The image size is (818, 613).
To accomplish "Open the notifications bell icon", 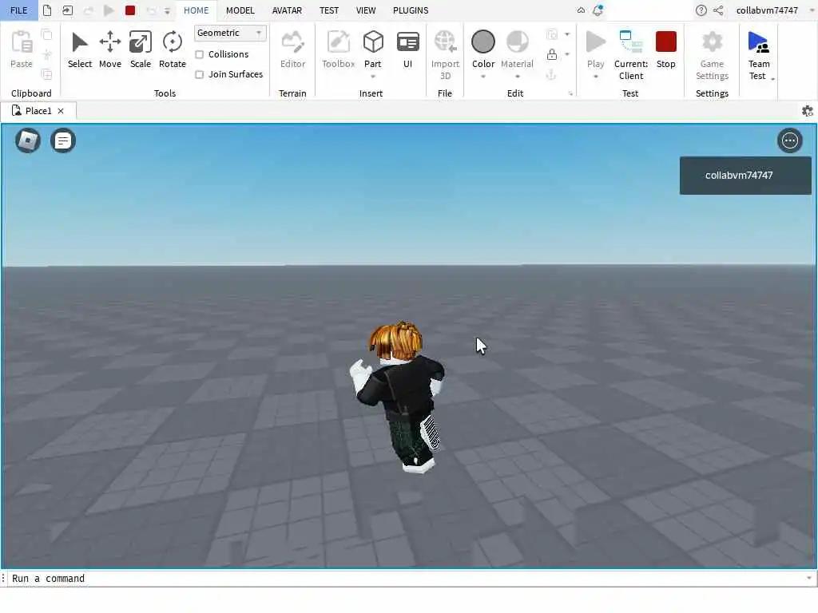I will 598,10.
